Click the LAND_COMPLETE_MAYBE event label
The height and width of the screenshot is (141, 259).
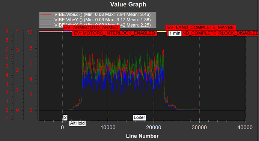(x=200, y=28)
